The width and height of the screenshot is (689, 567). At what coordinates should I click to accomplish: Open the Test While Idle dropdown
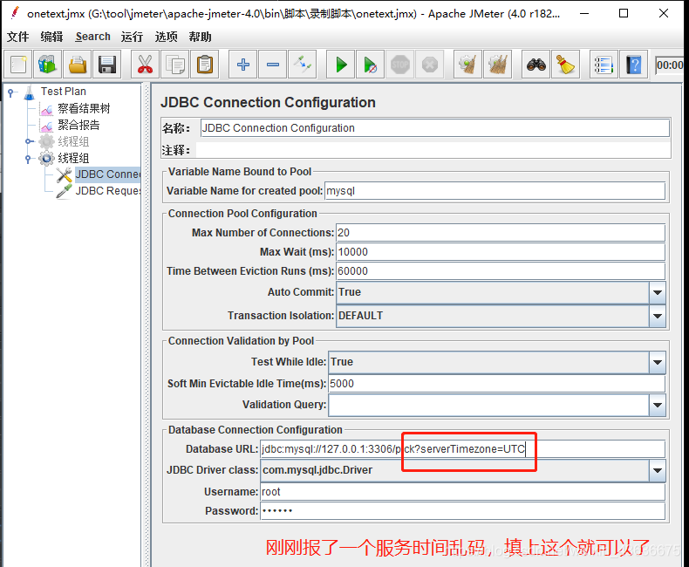(x=658, y=362)
